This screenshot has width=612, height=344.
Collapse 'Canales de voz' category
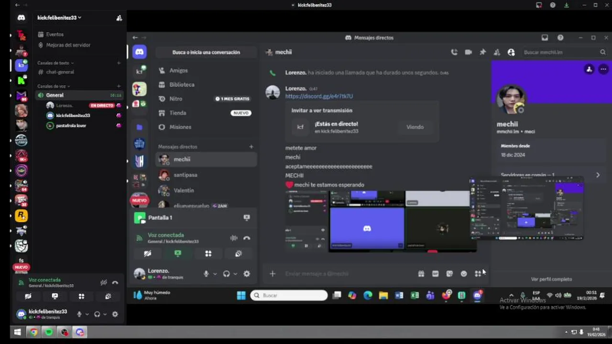click(x=54, y=86)
